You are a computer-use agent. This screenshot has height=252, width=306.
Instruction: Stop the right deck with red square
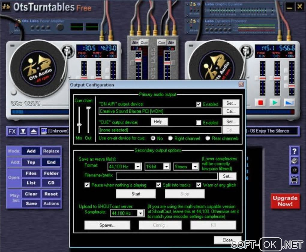coord(260,102)
